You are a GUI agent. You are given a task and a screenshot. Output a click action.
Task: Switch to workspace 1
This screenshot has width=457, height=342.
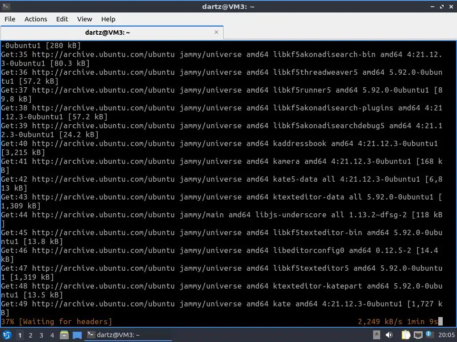pos(20,335)
